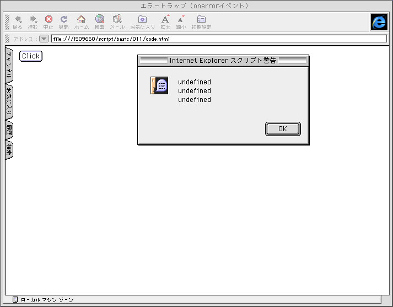393x307 pixels.
Task: Click the Refresh (更新) toolbar icon
Action: point(63,22)
